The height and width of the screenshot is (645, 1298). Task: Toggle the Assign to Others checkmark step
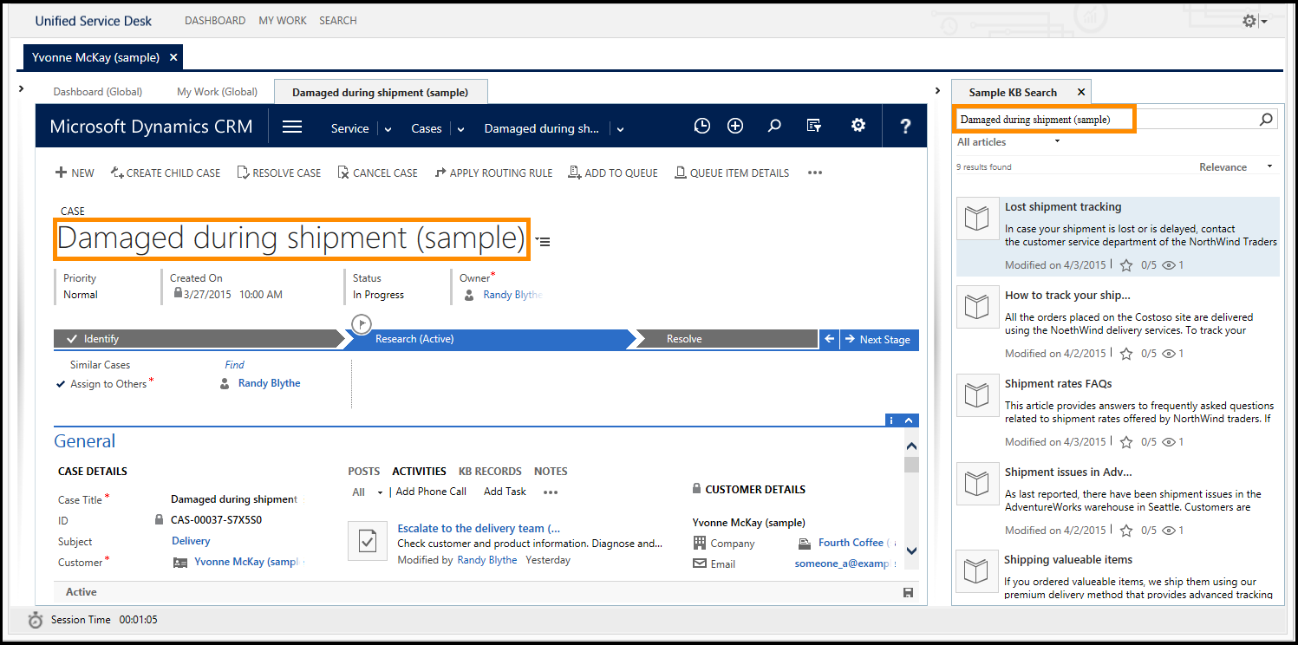[61, 384]
